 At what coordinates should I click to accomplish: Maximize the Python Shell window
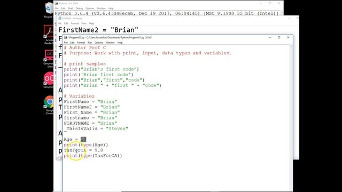tap(270, 3)
